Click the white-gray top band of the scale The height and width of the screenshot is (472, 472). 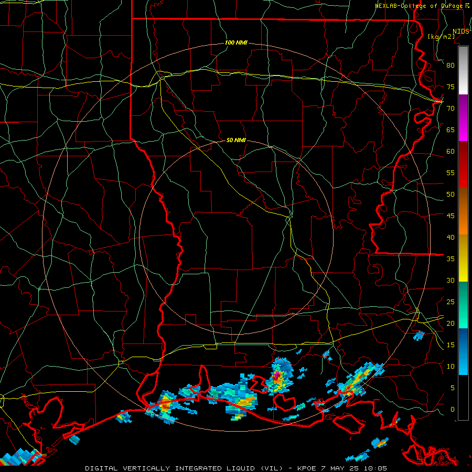[x=463, y=71]
